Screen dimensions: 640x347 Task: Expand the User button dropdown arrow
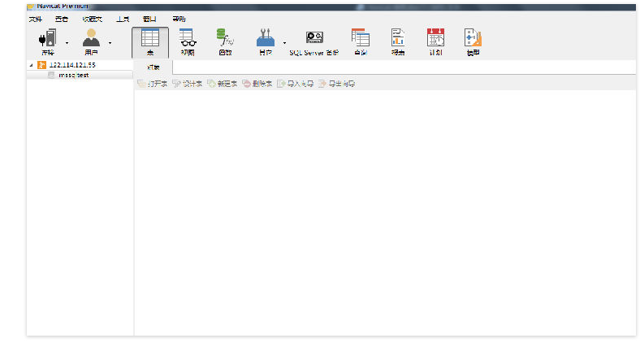(110, 42)
